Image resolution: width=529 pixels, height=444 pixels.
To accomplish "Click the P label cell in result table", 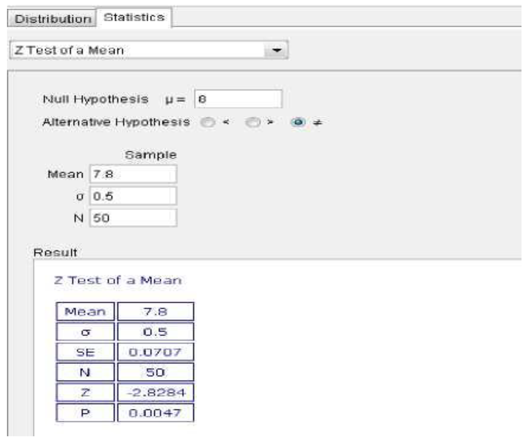I will [85, 413].
